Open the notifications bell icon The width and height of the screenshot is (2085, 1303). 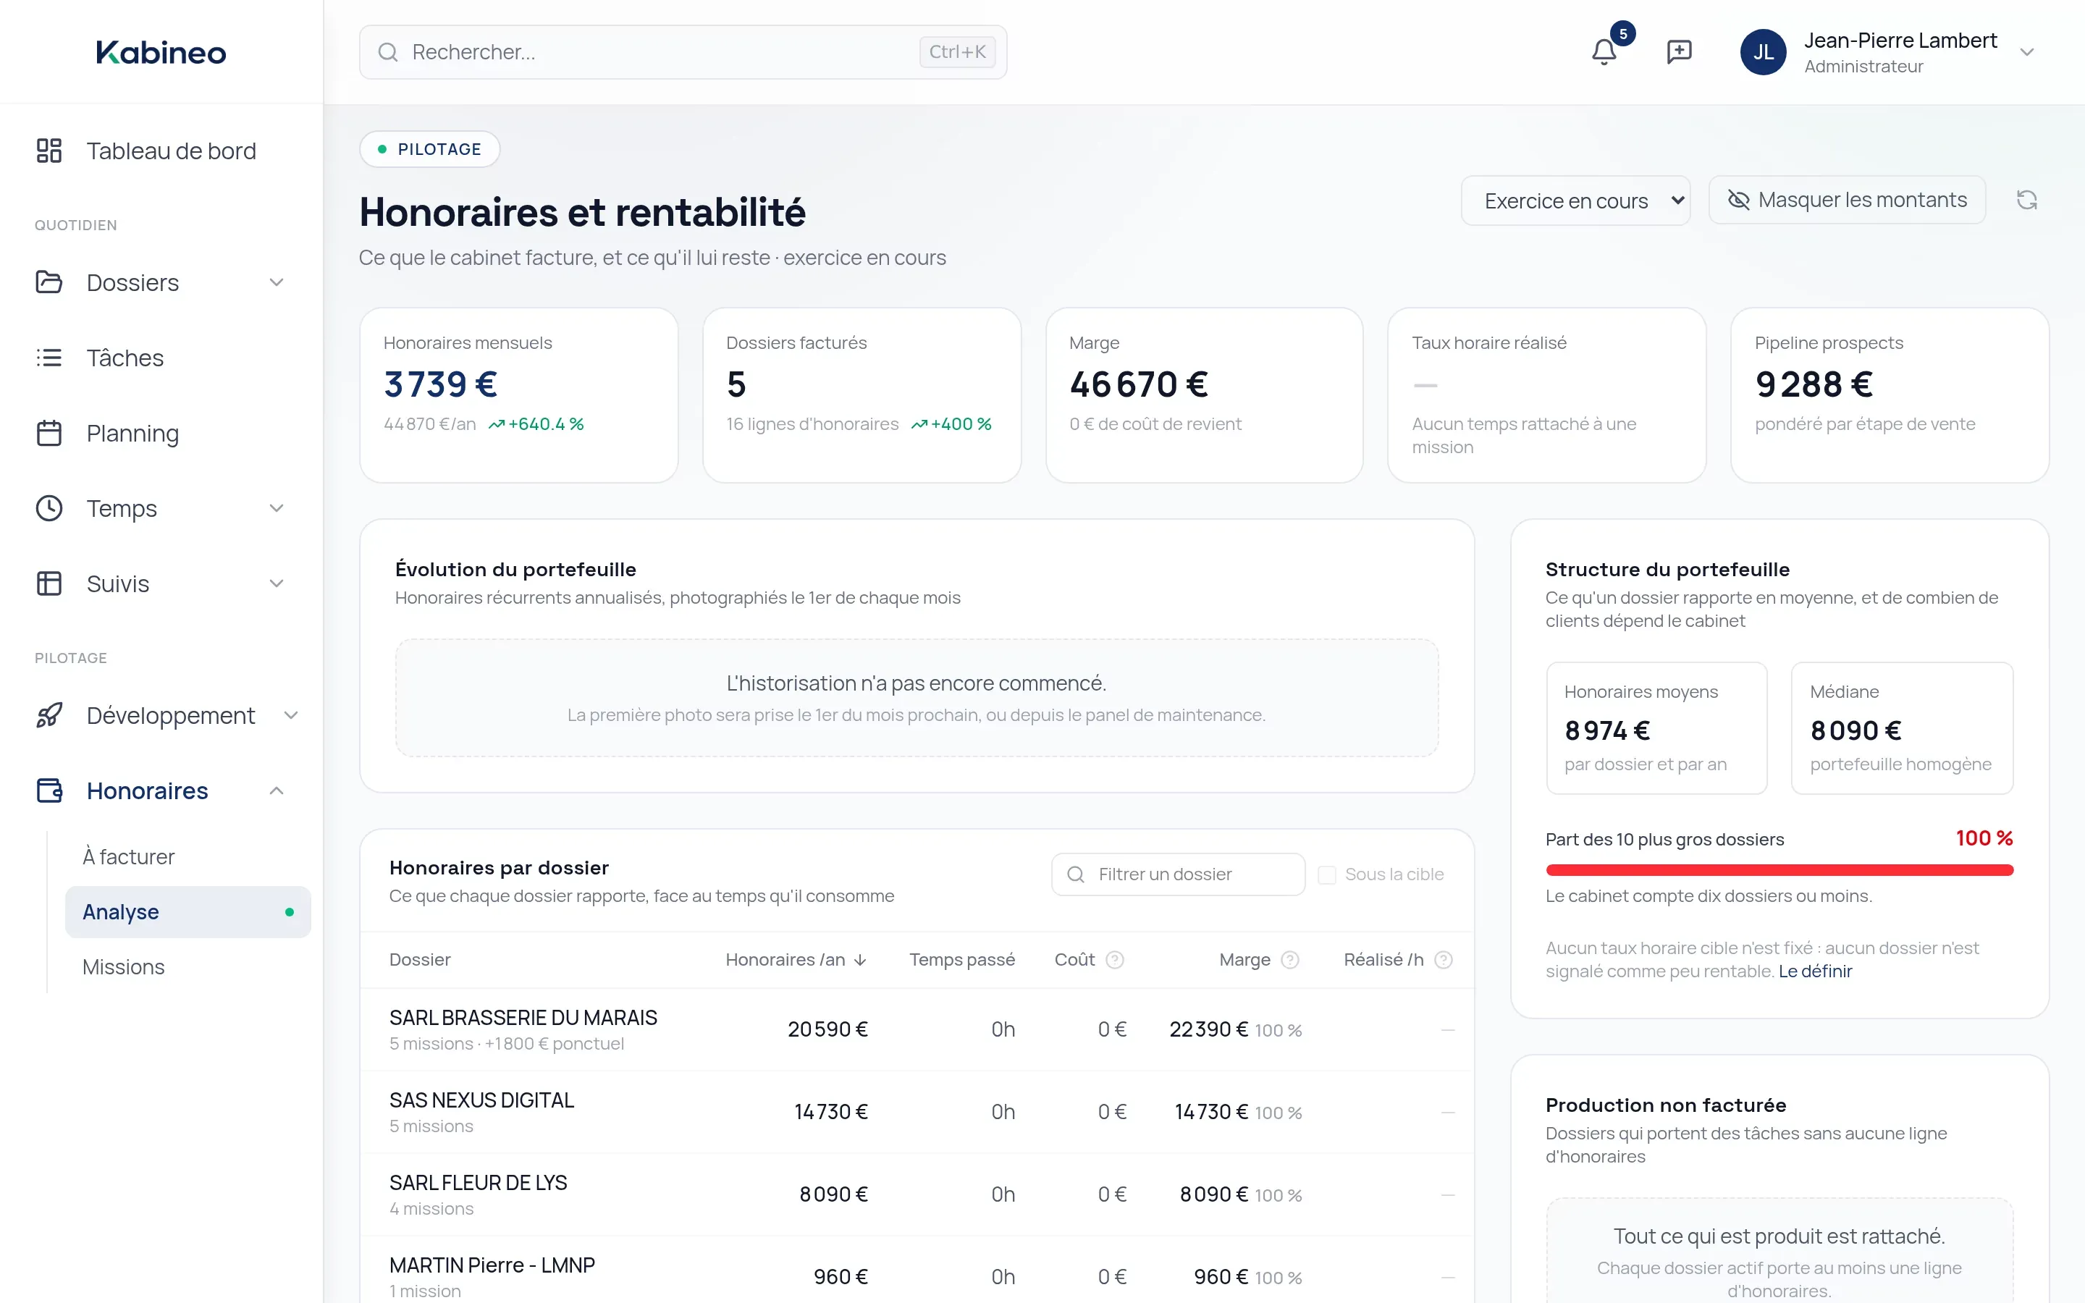point(1604,51)
